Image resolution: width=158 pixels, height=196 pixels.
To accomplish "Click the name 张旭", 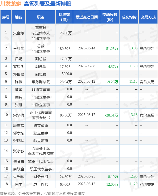I will click(19, 105).
